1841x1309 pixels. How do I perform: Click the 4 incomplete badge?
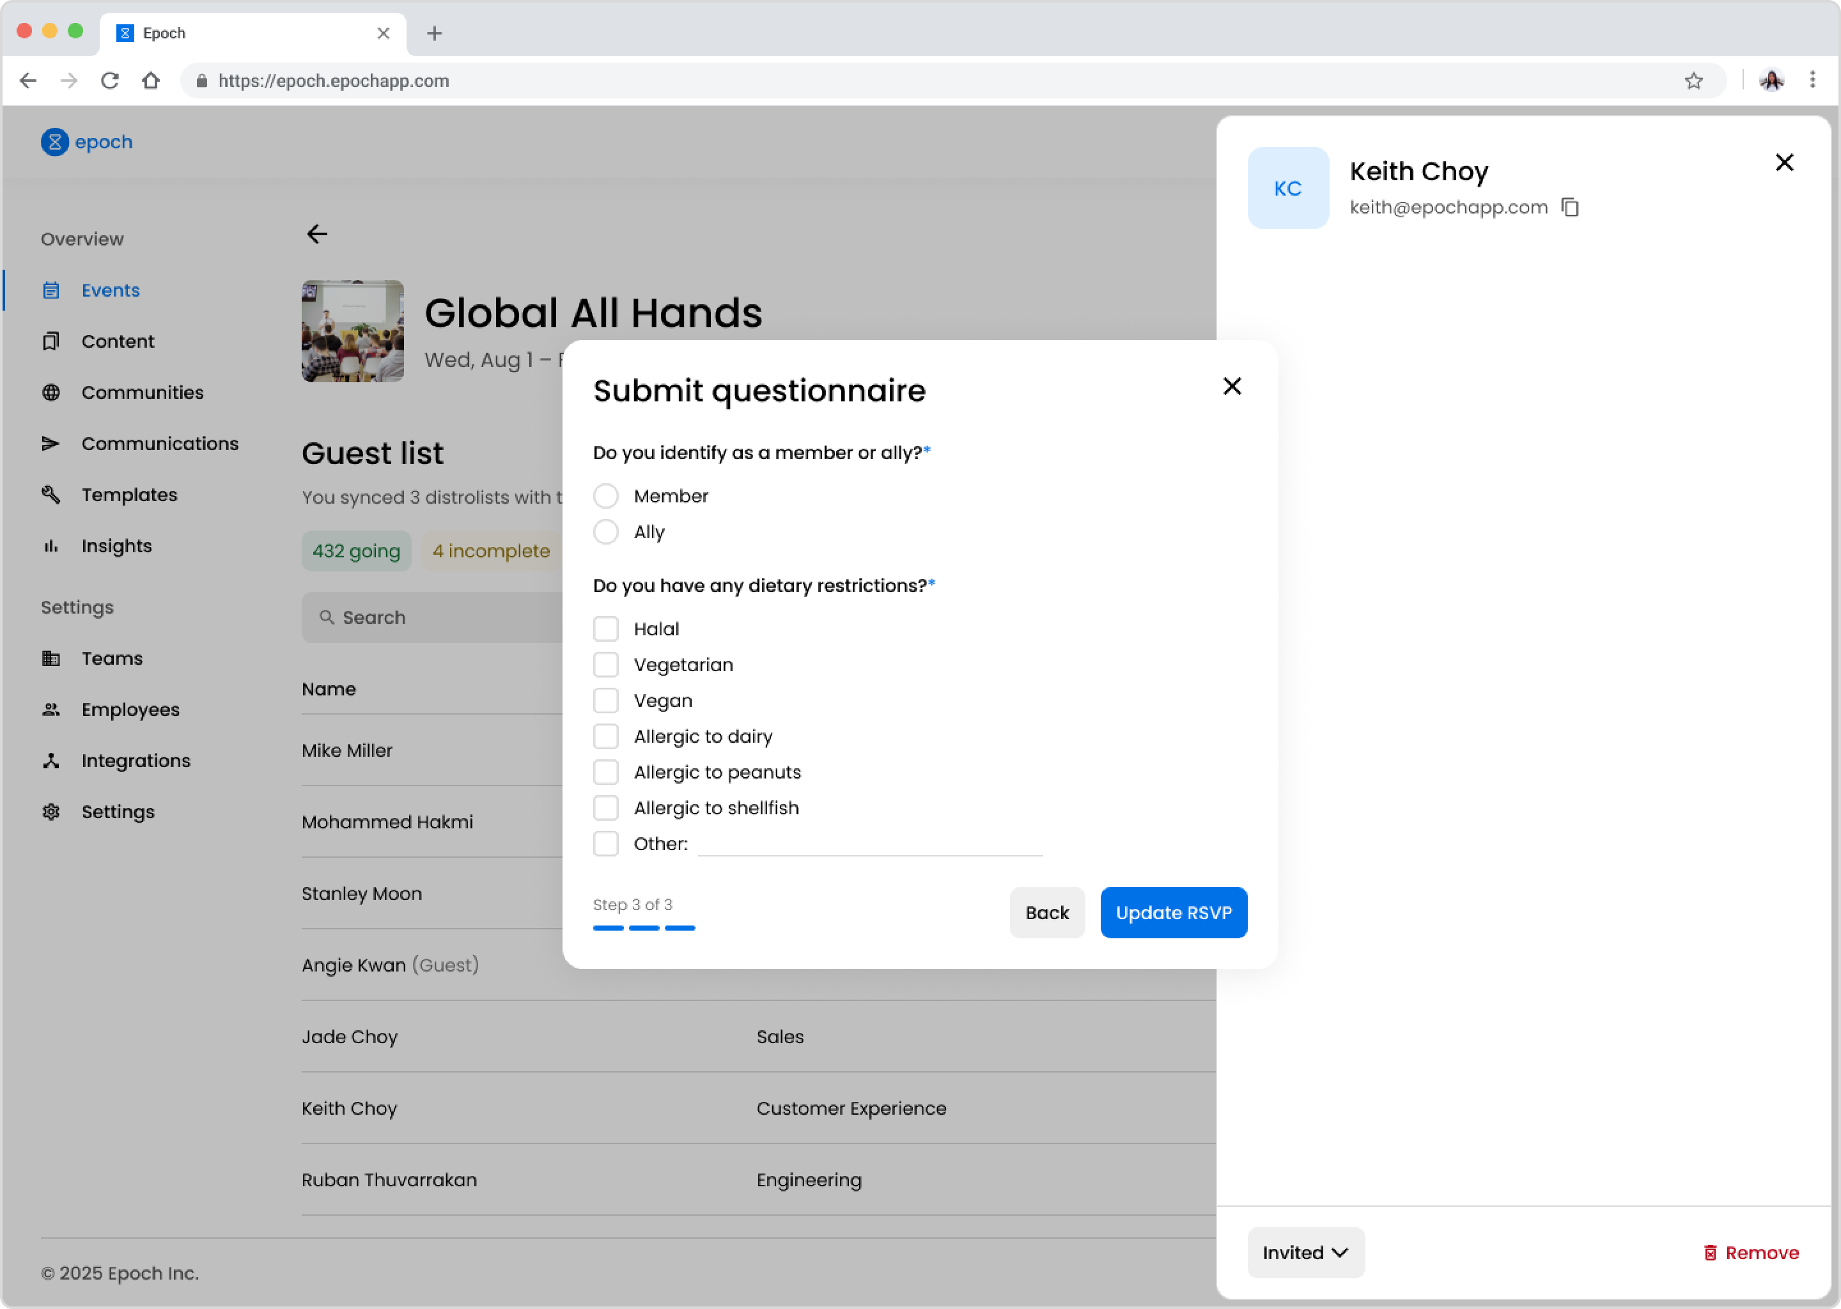pos(492,550)
